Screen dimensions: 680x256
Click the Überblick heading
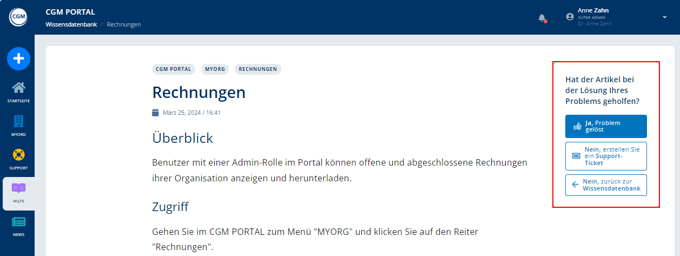tap(183, 138)
